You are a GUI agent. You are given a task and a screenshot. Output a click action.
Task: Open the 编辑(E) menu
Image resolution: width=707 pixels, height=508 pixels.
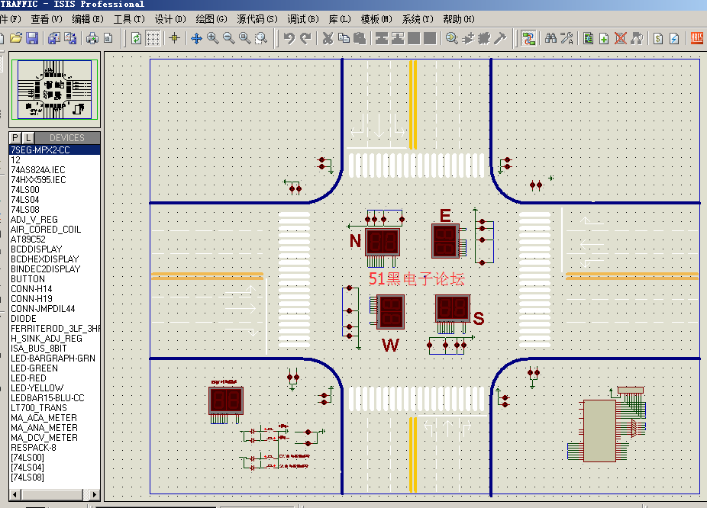point(88,19)
